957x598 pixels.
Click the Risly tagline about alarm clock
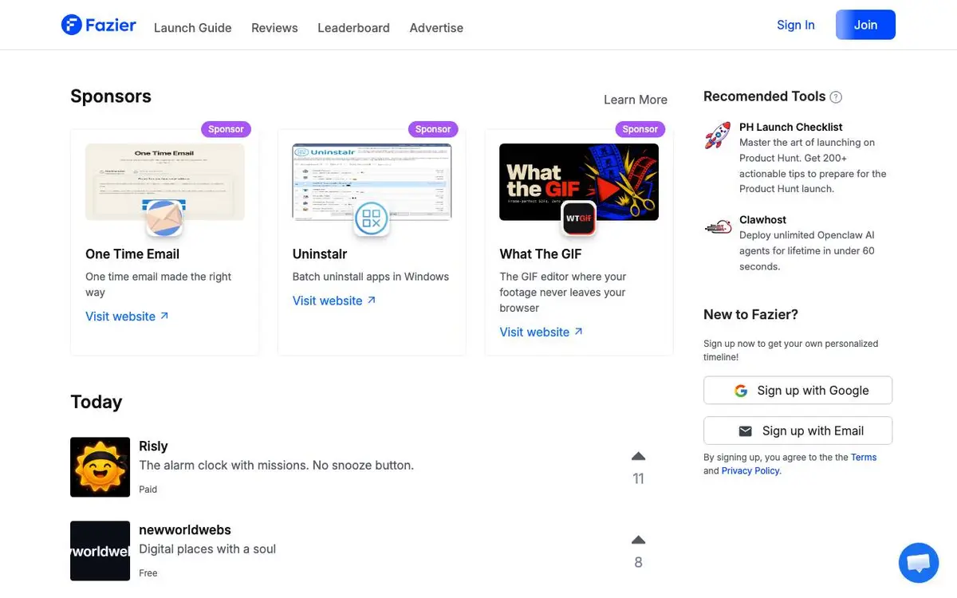coord(276,466)
